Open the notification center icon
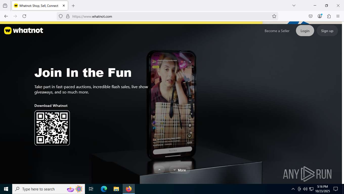This screenshot has height=194, width=344. coord(336,189)
